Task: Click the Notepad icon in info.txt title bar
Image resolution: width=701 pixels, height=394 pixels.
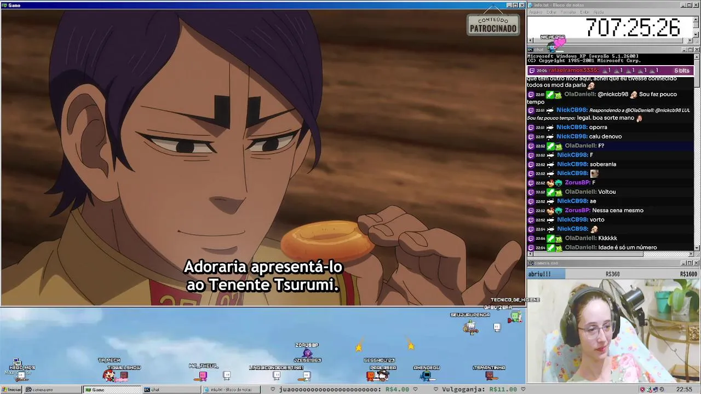Action: (531, 5)
